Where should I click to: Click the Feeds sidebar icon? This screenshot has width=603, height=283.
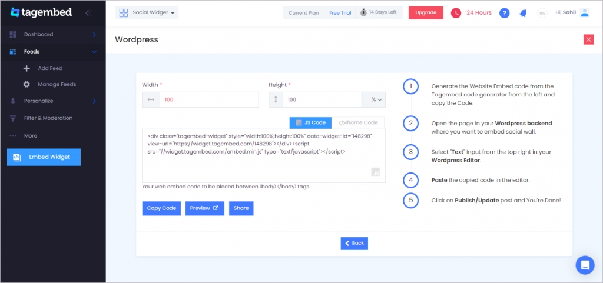click(x=13, y=52)
